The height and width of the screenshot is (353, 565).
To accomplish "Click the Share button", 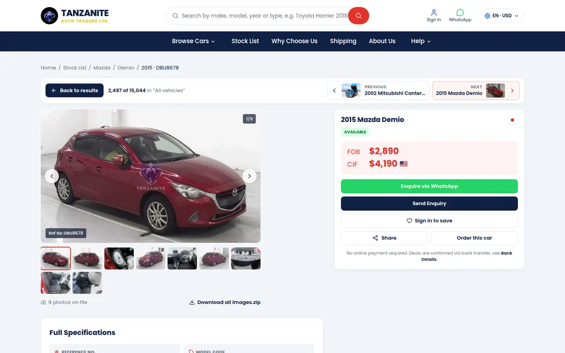I will (x=384, y=238).
